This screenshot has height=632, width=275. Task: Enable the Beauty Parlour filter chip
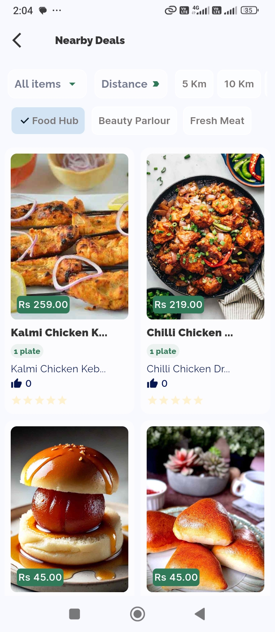click(134, 121)
